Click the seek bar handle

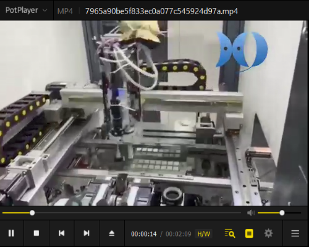click(32, 213)
